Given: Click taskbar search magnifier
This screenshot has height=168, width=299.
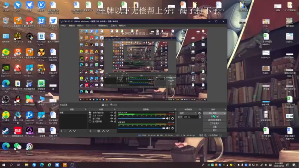Looking at the screenshot, I should 11,165.
